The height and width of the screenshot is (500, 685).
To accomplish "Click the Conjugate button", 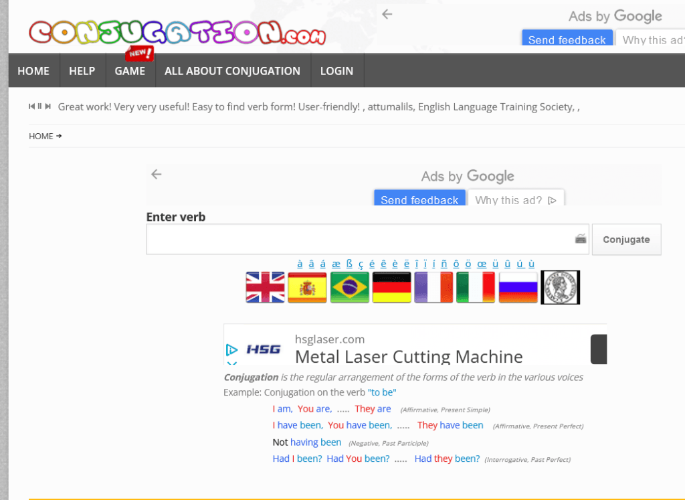I will pos(626,240).
